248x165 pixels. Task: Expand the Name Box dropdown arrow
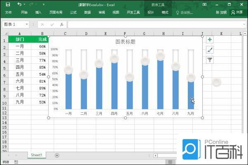[27, 25]
